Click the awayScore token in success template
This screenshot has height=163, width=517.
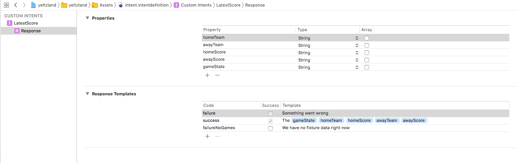click(414, 121)
